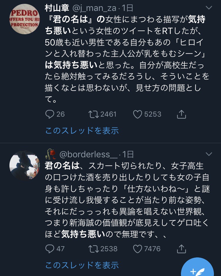Open the compose new tweet button

coord(197,269)
